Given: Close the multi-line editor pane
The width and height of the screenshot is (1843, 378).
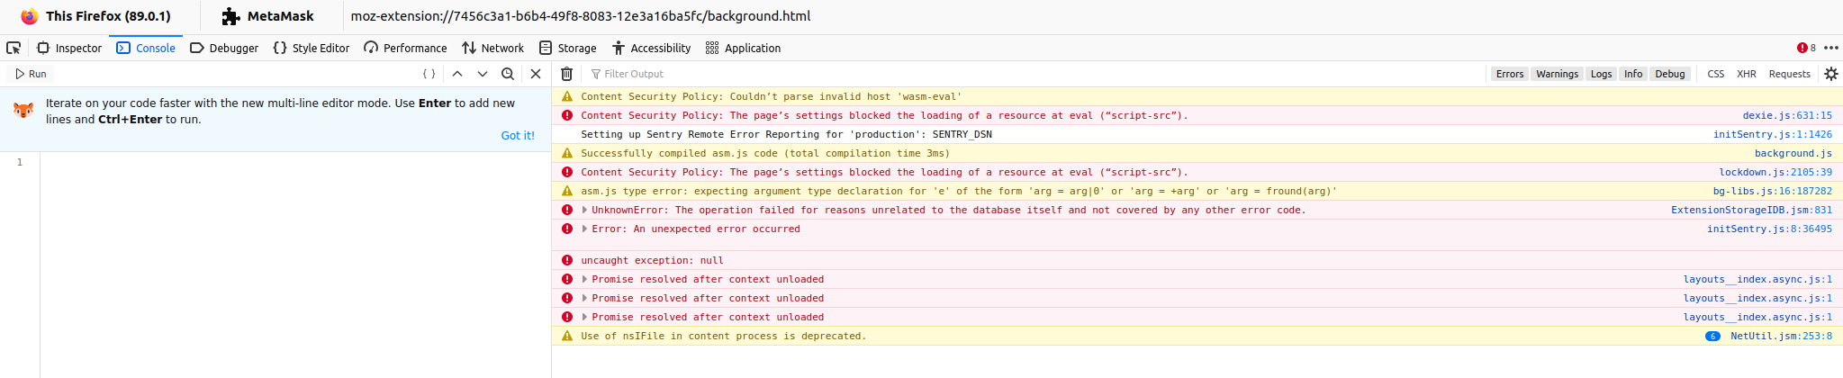Looking at the screenshot, I should [536, 74].
